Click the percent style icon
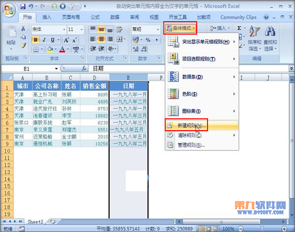 (x=148, y=40)
